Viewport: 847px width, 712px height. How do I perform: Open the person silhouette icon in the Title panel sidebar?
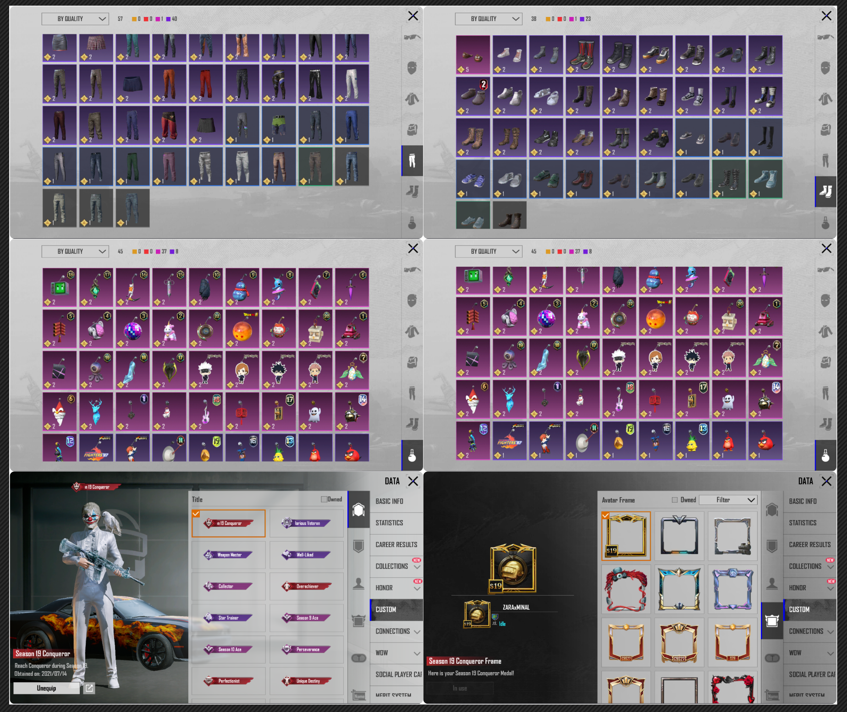[x=358, y=583]
